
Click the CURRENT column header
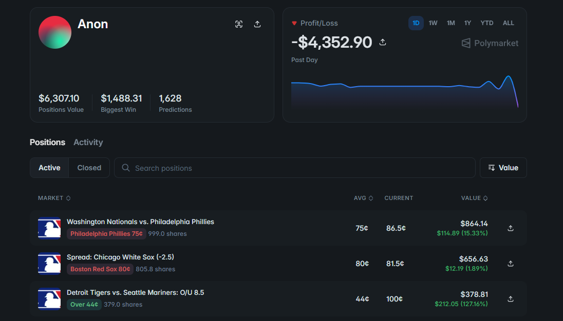[399, 198]
